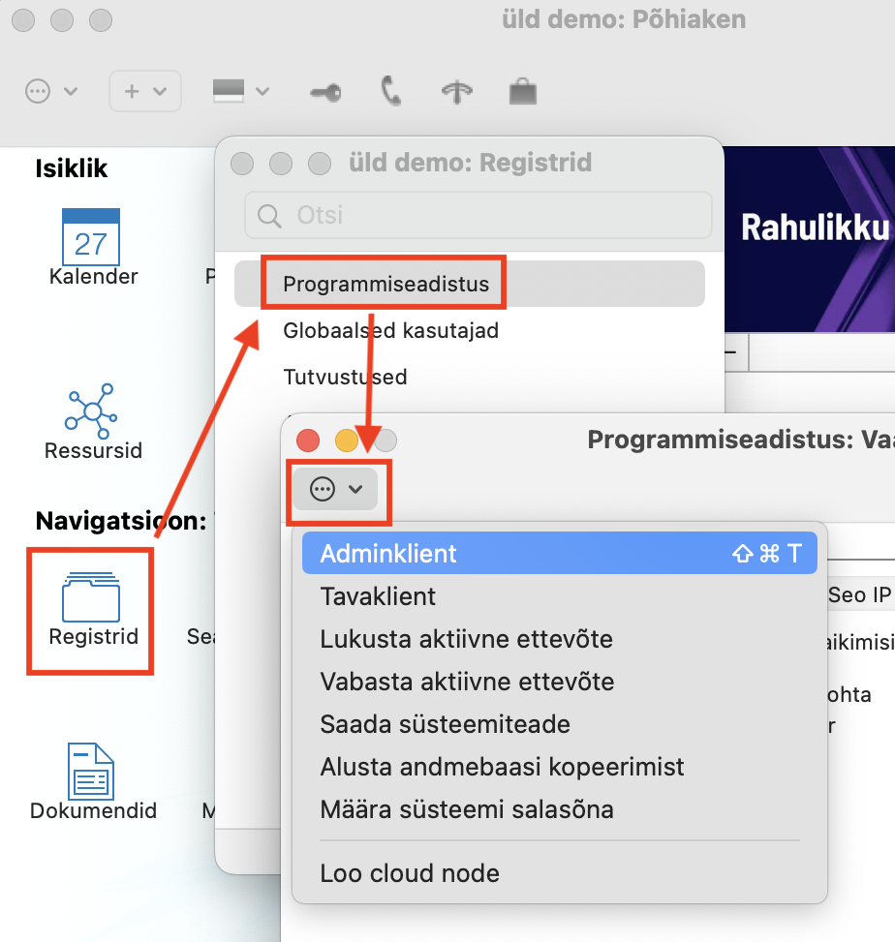Image resolution: width=895 pixels, height=942 pixels.
Task: Open the window layout dropdown in toolbar
Action: [x=240, y=91]
